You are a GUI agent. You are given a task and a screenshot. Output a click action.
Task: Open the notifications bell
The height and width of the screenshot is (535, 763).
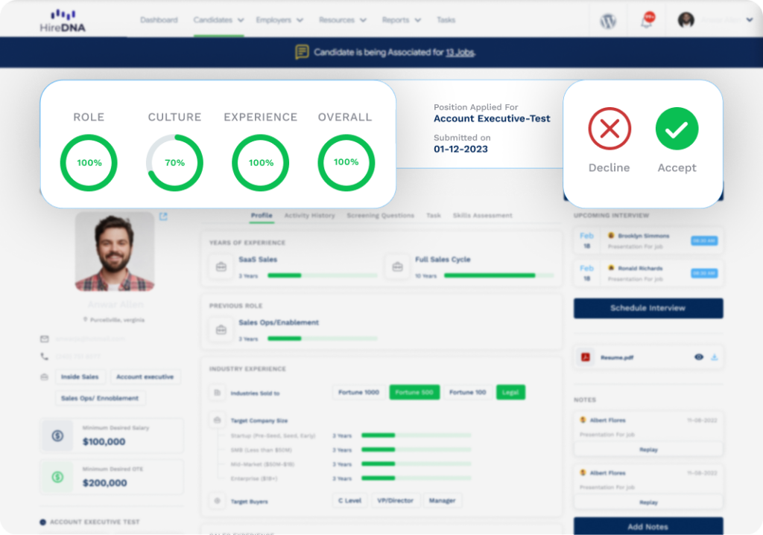click(x=648, y=20)
